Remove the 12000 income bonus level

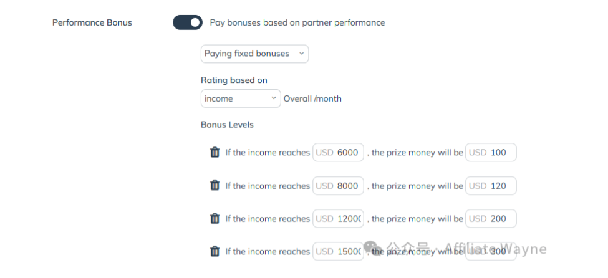[215, 218]
